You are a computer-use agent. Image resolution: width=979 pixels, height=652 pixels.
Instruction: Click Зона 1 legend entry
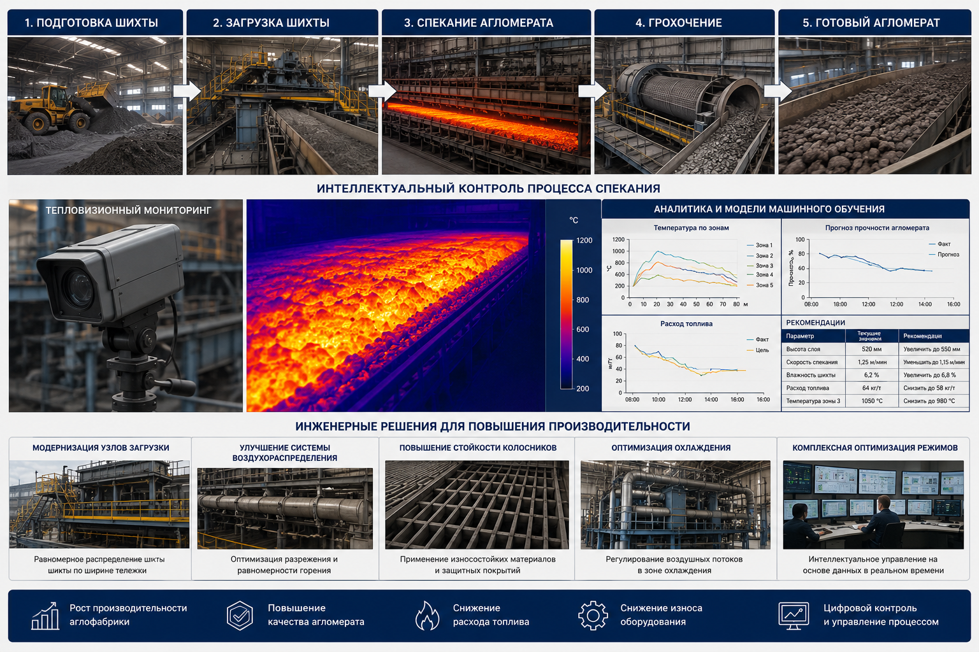(x=759, y=245)
